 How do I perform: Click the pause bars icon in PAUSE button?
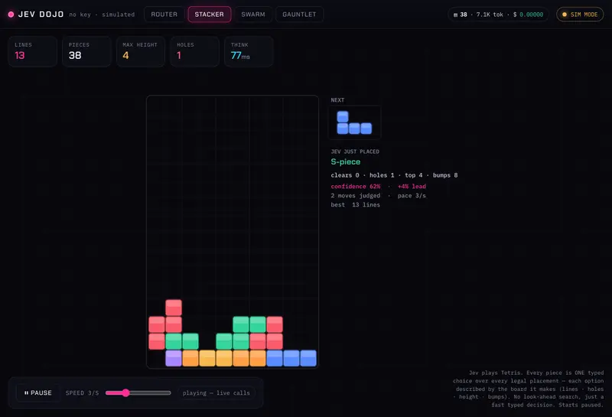click(x=26, y=393)
